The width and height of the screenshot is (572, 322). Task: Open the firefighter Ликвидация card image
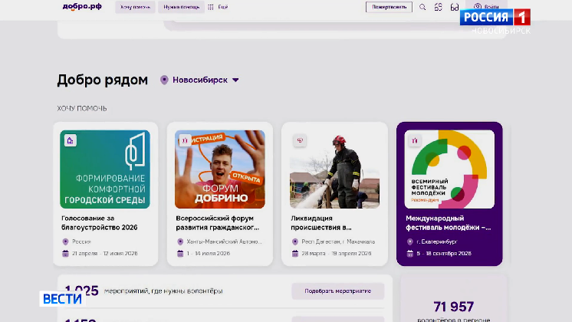pyautogui.click(x=334, y=169)
